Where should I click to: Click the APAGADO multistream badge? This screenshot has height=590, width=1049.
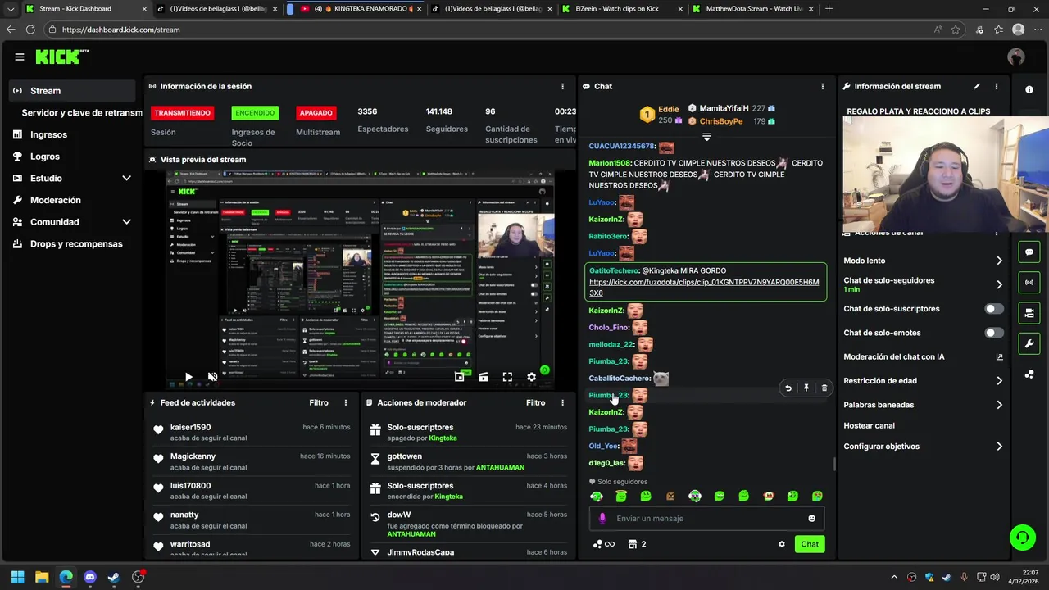click(316, 113)
